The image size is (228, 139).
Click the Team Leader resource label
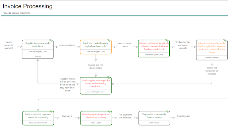pos(96,123)
